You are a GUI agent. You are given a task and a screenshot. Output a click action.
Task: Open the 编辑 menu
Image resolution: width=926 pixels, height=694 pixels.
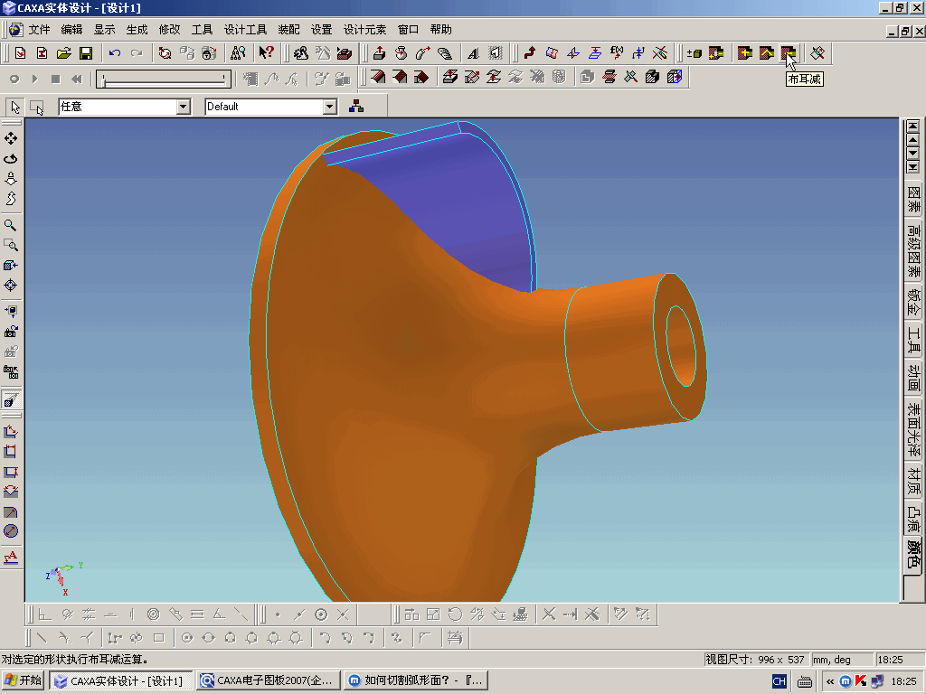(x=72, y=30)
